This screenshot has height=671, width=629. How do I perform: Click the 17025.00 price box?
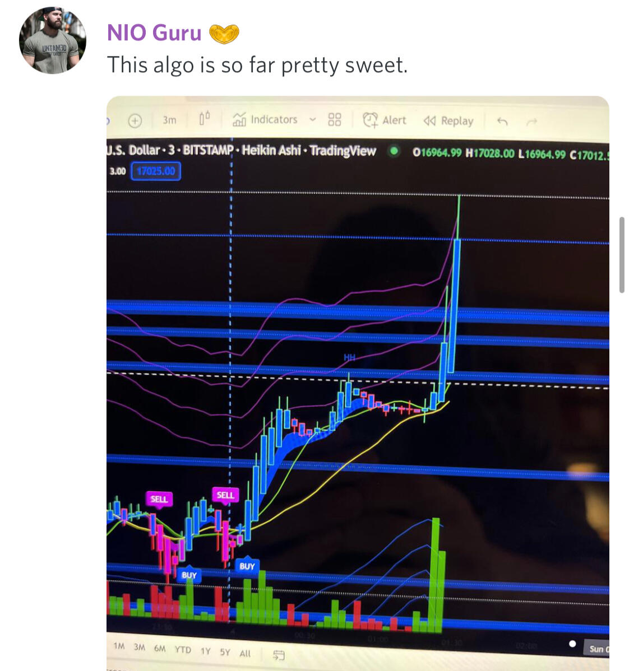(x=156, y=171)
